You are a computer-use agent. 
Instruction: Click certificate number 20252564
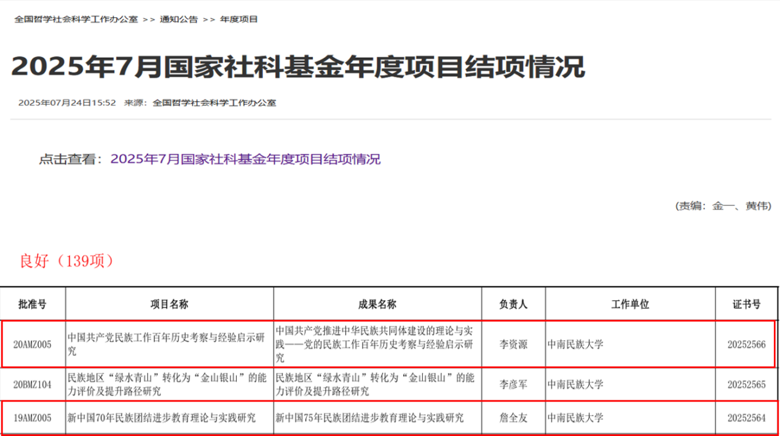point(746,418)
